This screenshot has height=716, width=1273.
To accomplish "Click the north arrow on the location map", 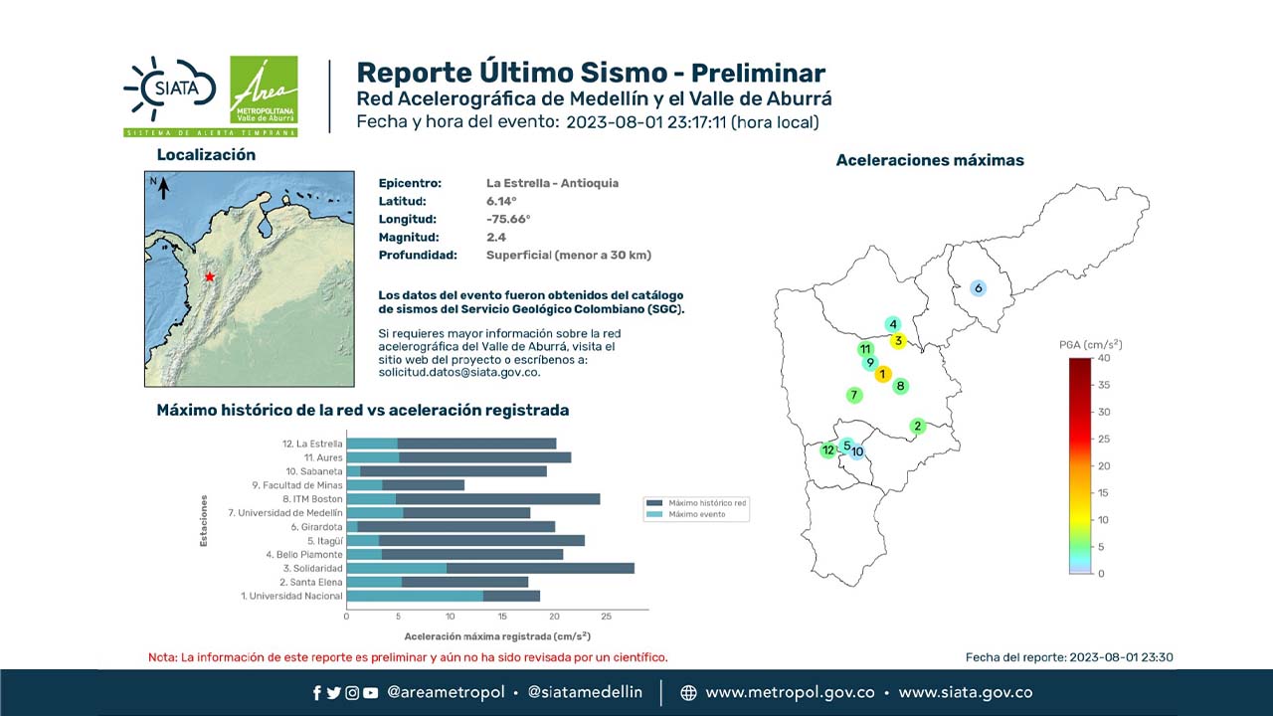I will [162, 186].
